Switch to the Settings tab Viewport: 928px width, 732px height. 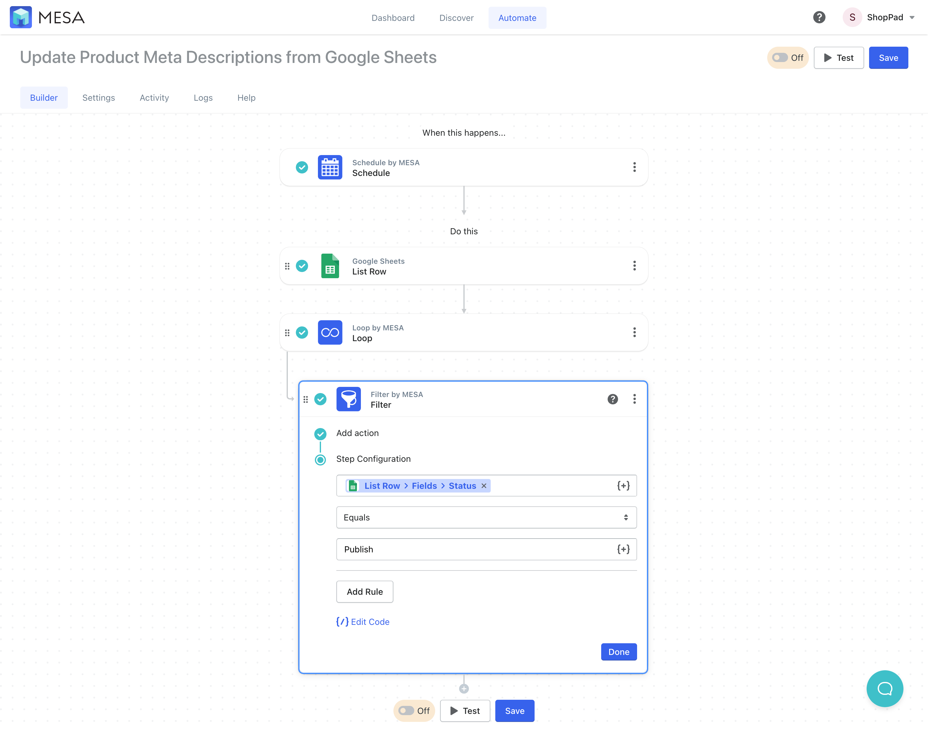pyautogui.click(x=99, y=98)
